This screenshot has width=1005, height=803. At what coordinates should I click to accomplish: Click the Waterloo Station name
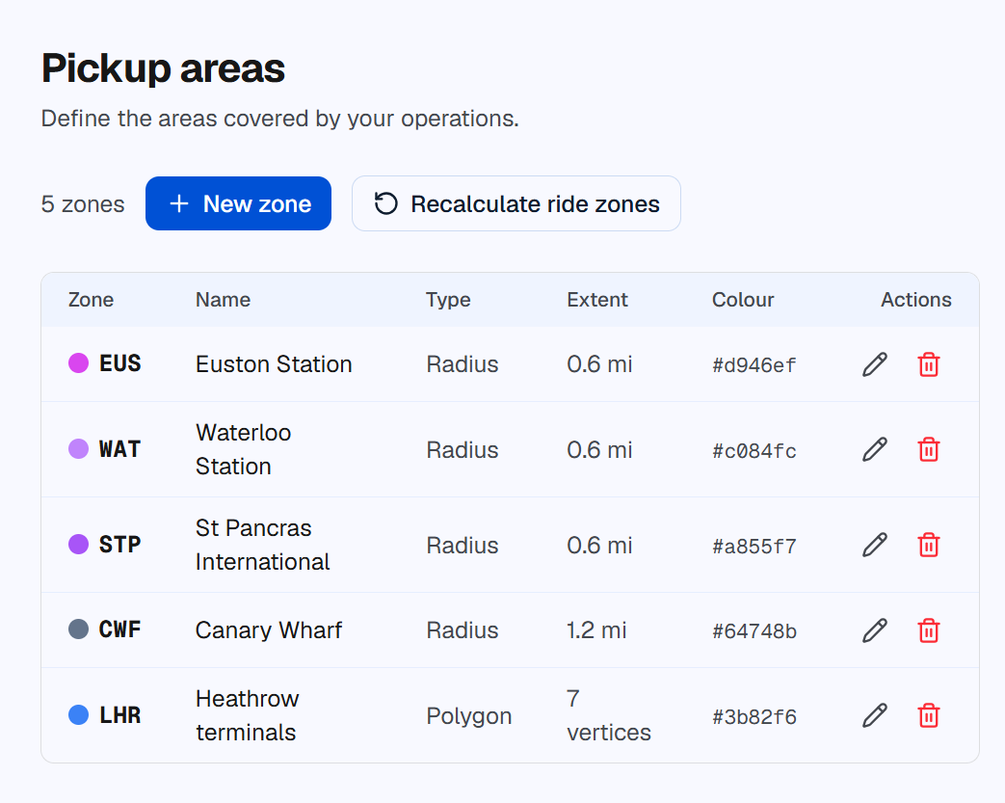pos(244,449)
